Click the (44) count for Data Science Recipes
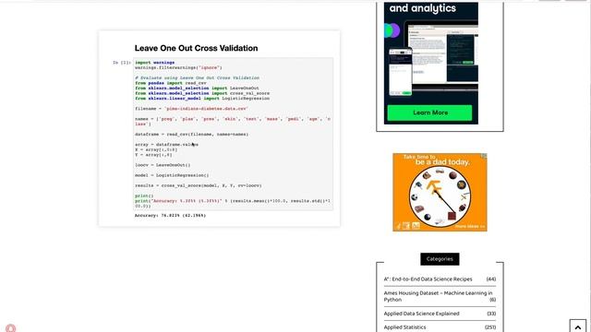 coord(490,279)
